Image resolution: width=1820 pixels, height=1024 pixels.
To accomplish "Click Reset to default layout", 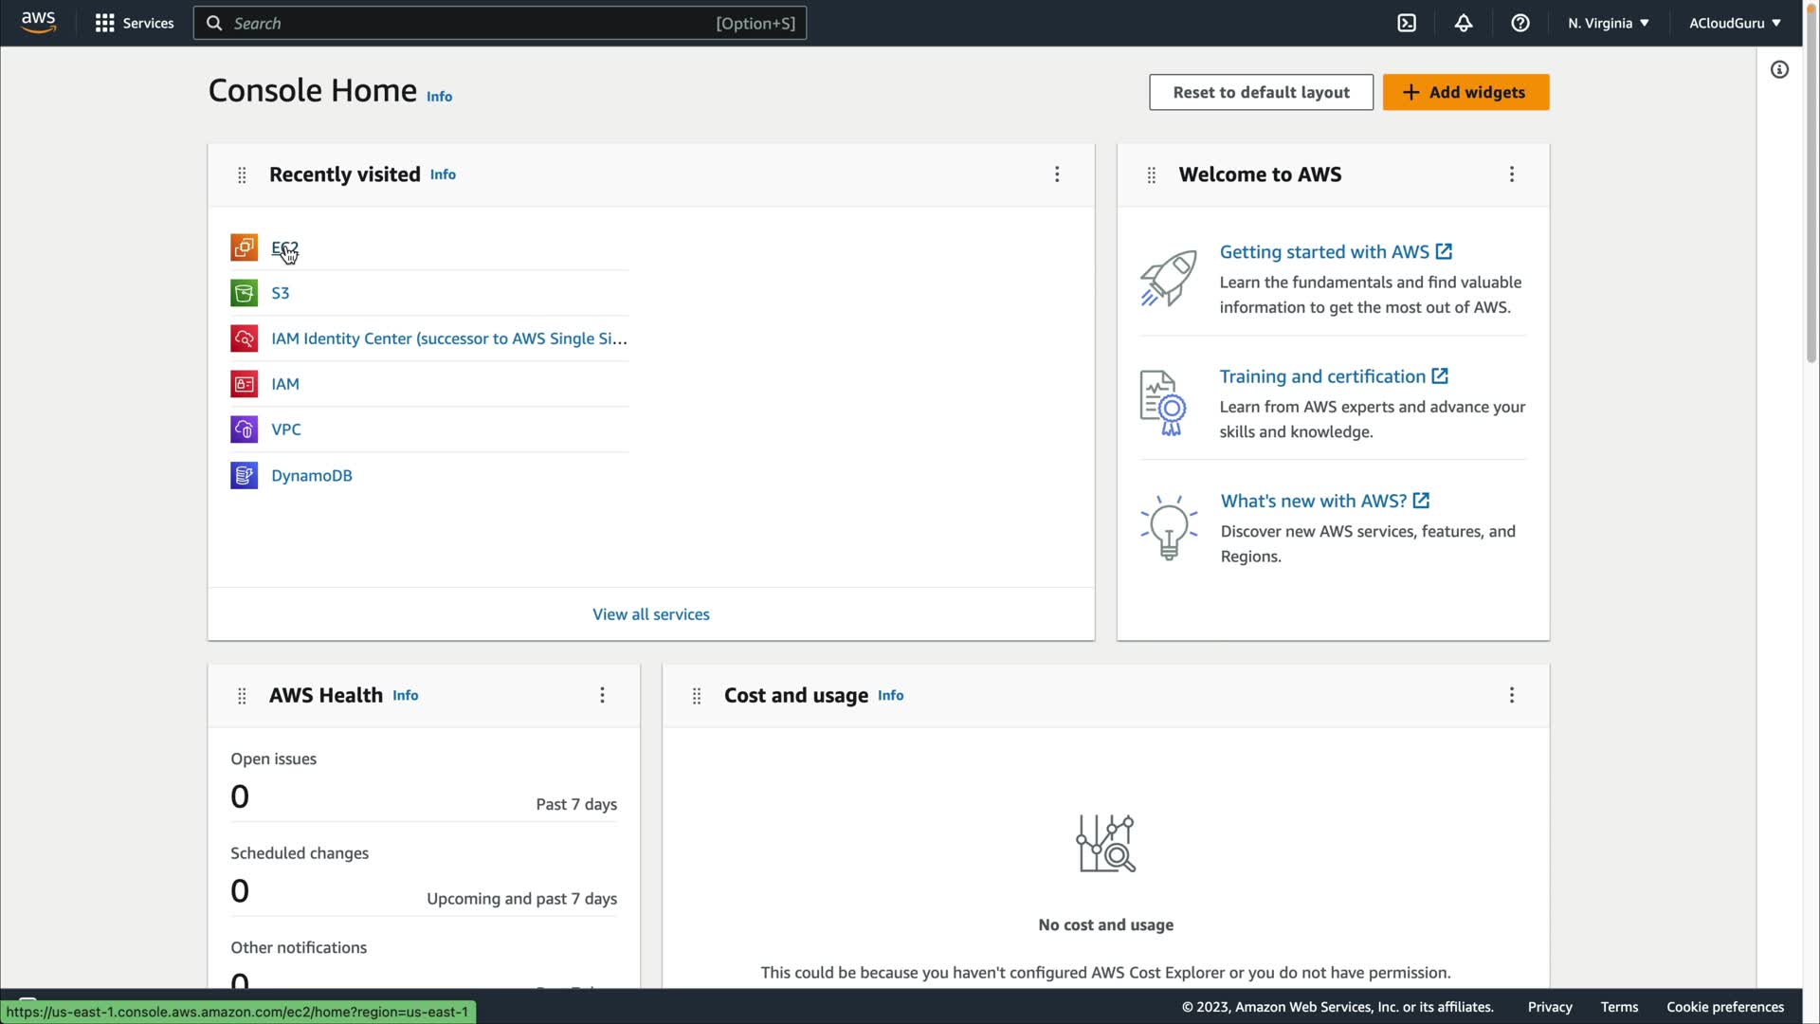I will point(1261,92).
